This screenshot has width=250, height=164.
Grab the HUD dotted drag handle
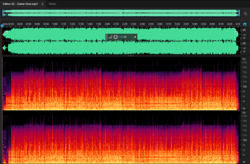(106, 37)
